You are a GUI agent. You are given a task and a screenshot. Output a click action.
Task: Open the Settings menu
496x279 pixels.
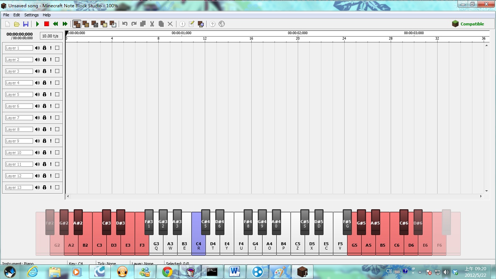point(32,15)
